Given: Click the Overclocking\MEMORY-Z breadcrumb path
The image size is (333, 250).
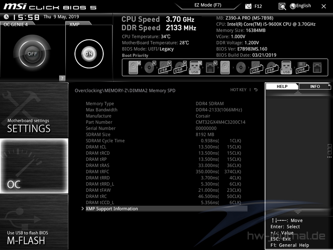Looking at the screenshot, I should click(x=125, y=91).
